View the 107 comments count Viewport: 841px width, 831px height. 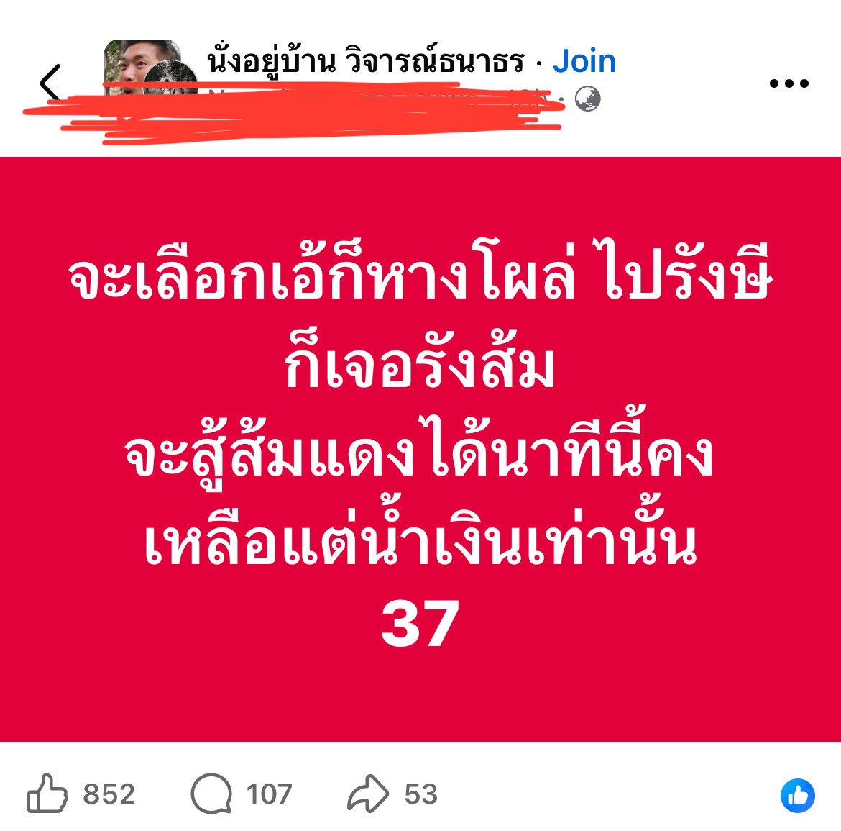click(270, 794)
